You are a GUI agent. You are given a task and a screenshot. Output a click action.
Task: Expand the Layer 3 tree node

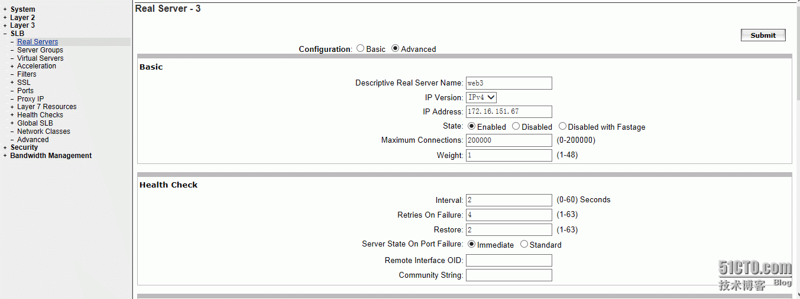point(5,26)
